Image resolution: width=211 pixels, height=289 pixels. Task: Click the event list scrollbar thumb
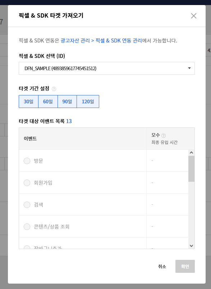click(x=191, y=169)
